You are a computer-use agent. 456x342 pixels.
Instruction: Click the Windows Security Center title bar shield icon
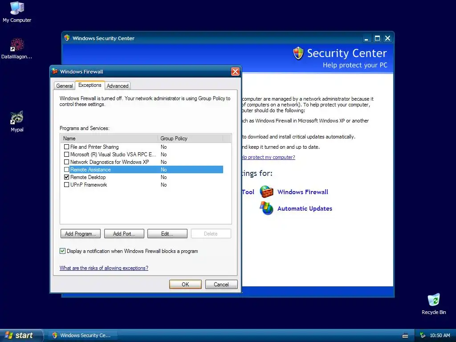point(67,38)
